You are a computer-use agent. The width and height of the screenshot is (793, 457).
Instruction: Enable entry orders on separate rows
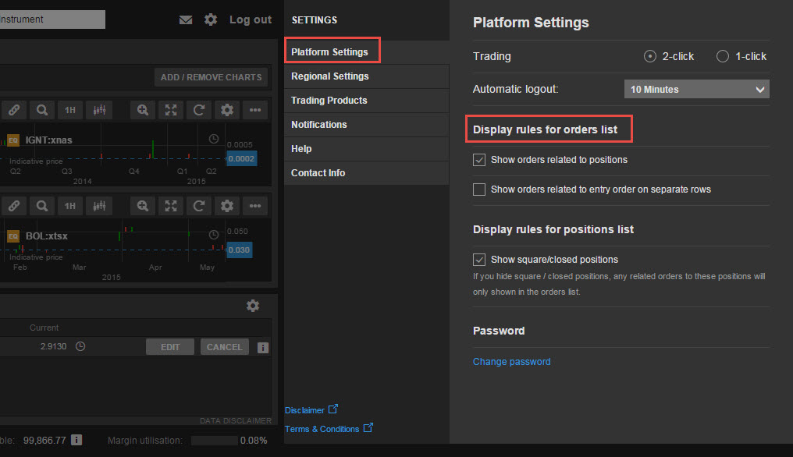click(479, 190)
